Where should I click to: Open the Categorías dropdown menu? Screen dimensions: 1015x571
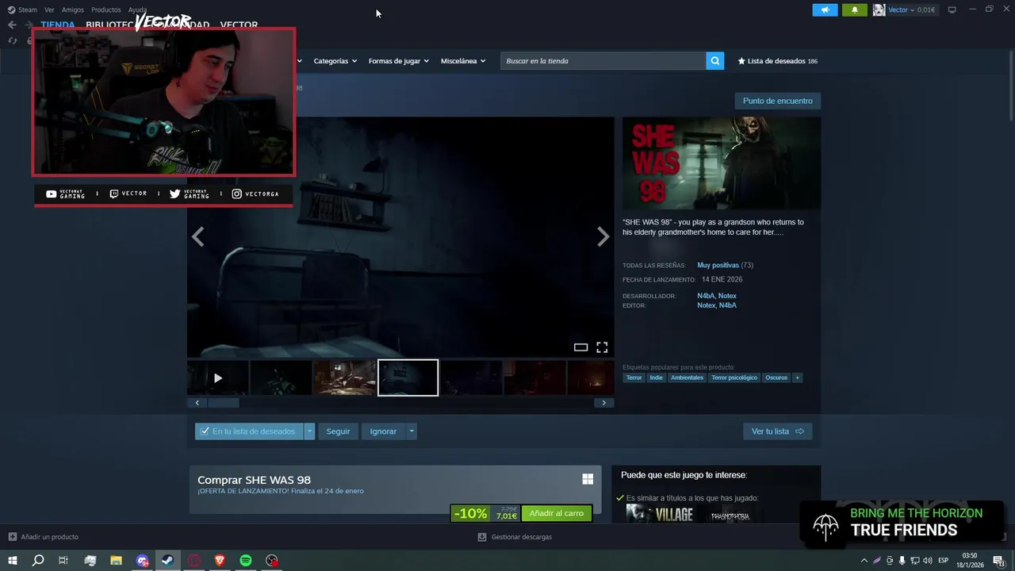coord(335,61)
